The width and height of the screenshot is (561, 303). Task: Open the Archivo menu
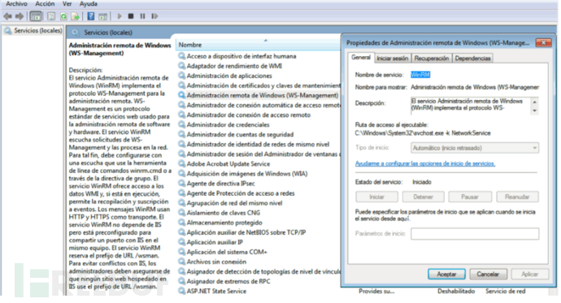coord(16,4)
